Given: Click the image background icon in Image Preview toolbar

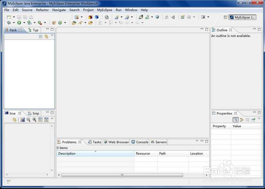Looking at the screenshot, I should tap(23, 120).
